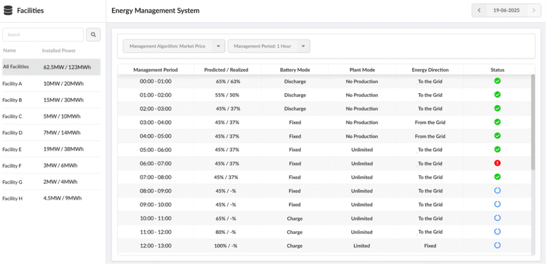Click green check status for 03:00 - 04:00
546x264 pixels.
(497, 122)
